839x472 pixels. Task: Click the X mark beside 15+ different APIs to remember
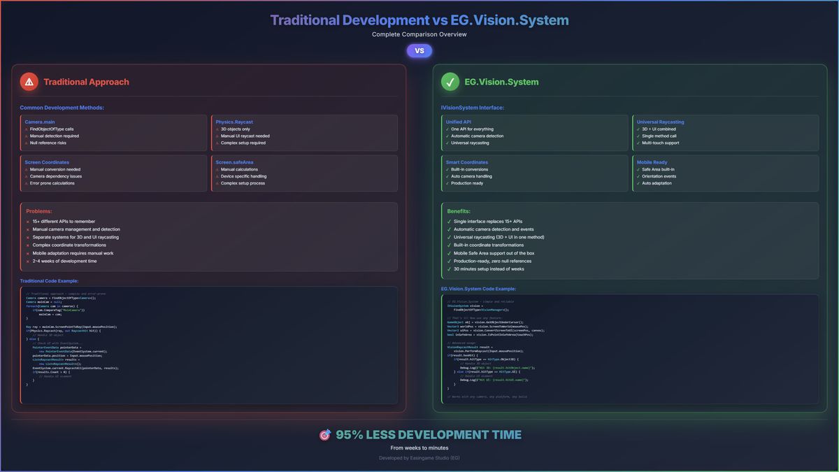(x=28, y=222)
